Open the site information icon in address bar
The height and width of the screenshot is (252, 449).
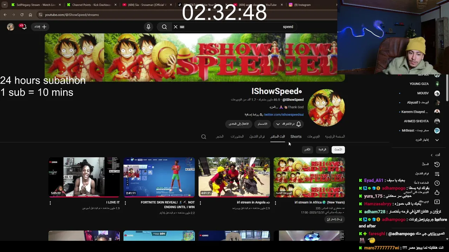click(40, 15)
